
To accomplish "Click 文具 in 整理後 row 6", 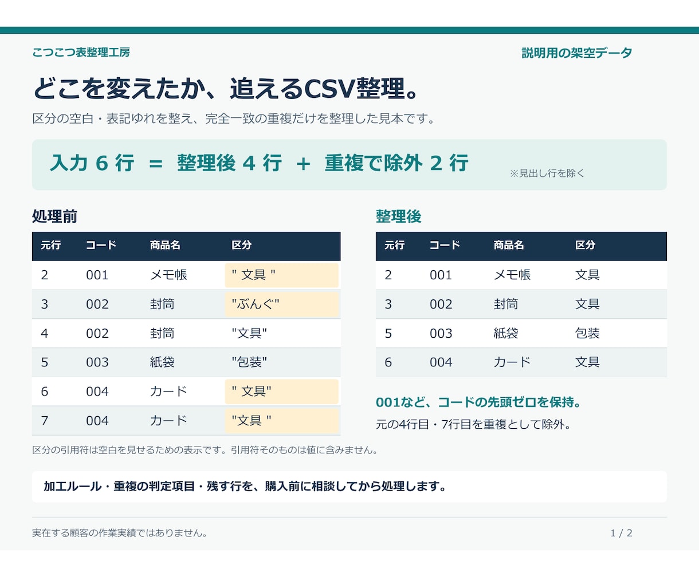I will click(587, 362).
